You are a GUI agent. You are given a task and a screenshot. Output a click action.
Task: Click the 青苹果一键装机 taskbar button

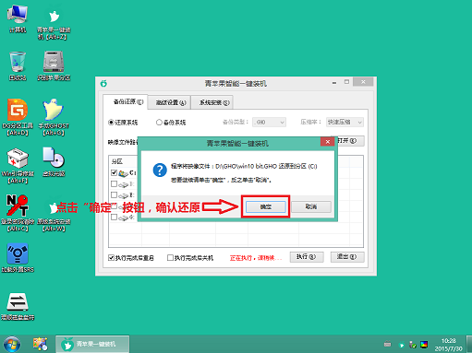pos(92,344)
